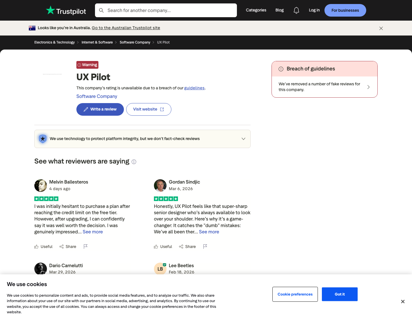Viewport: 412px width, 315px height.
Task: Open Melvin Ballesteros profile picture
Action: [x=41, y=186]
